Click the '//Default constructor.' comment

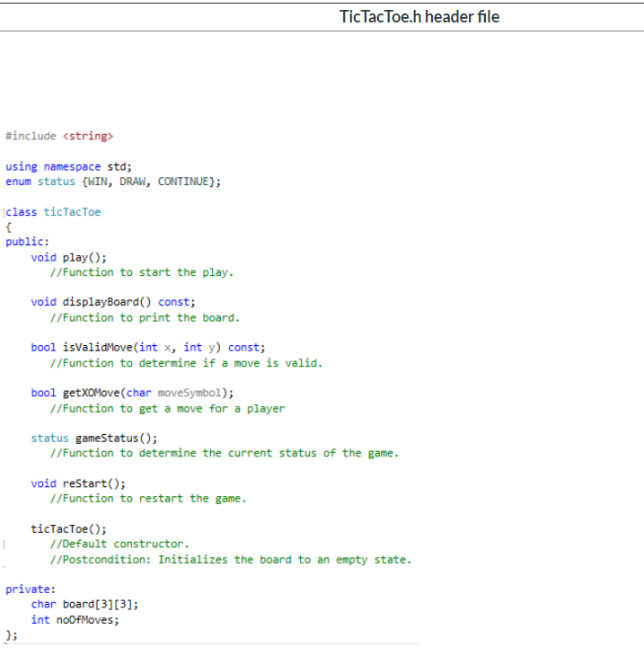(119, 544)
